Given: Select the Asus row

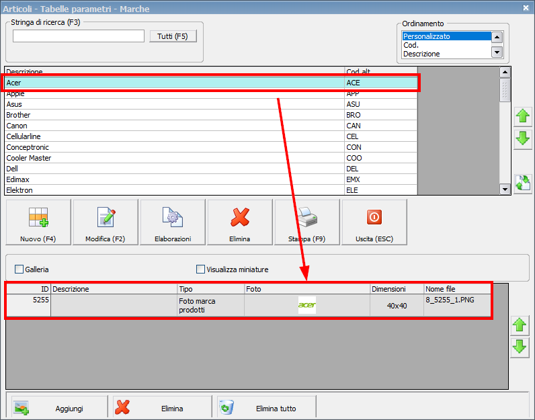Looking at the screenshot, I should tap(211, 104).
